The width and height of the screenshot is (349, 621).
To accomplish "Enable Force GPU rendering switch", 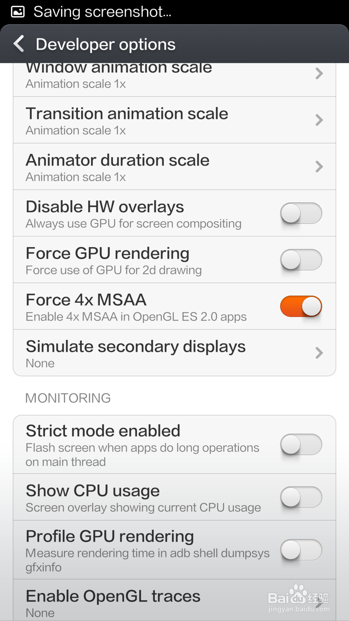I will coord(301,260).
